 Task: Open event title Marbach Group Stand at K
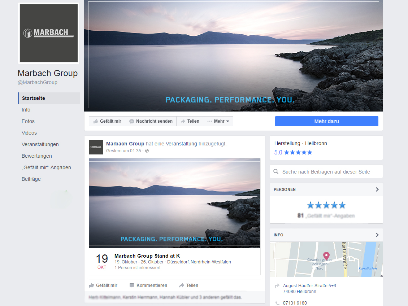click(x=147, y=256)
